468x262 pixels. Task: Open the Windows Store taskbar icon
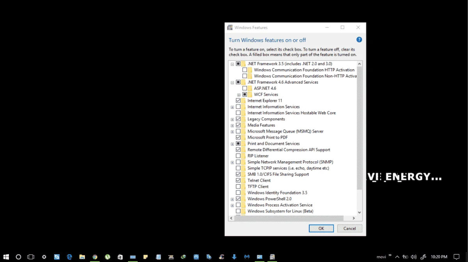click(120, 257)
